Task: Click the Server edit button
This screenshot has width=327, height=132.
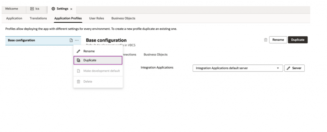Action: tap(294, 68)
